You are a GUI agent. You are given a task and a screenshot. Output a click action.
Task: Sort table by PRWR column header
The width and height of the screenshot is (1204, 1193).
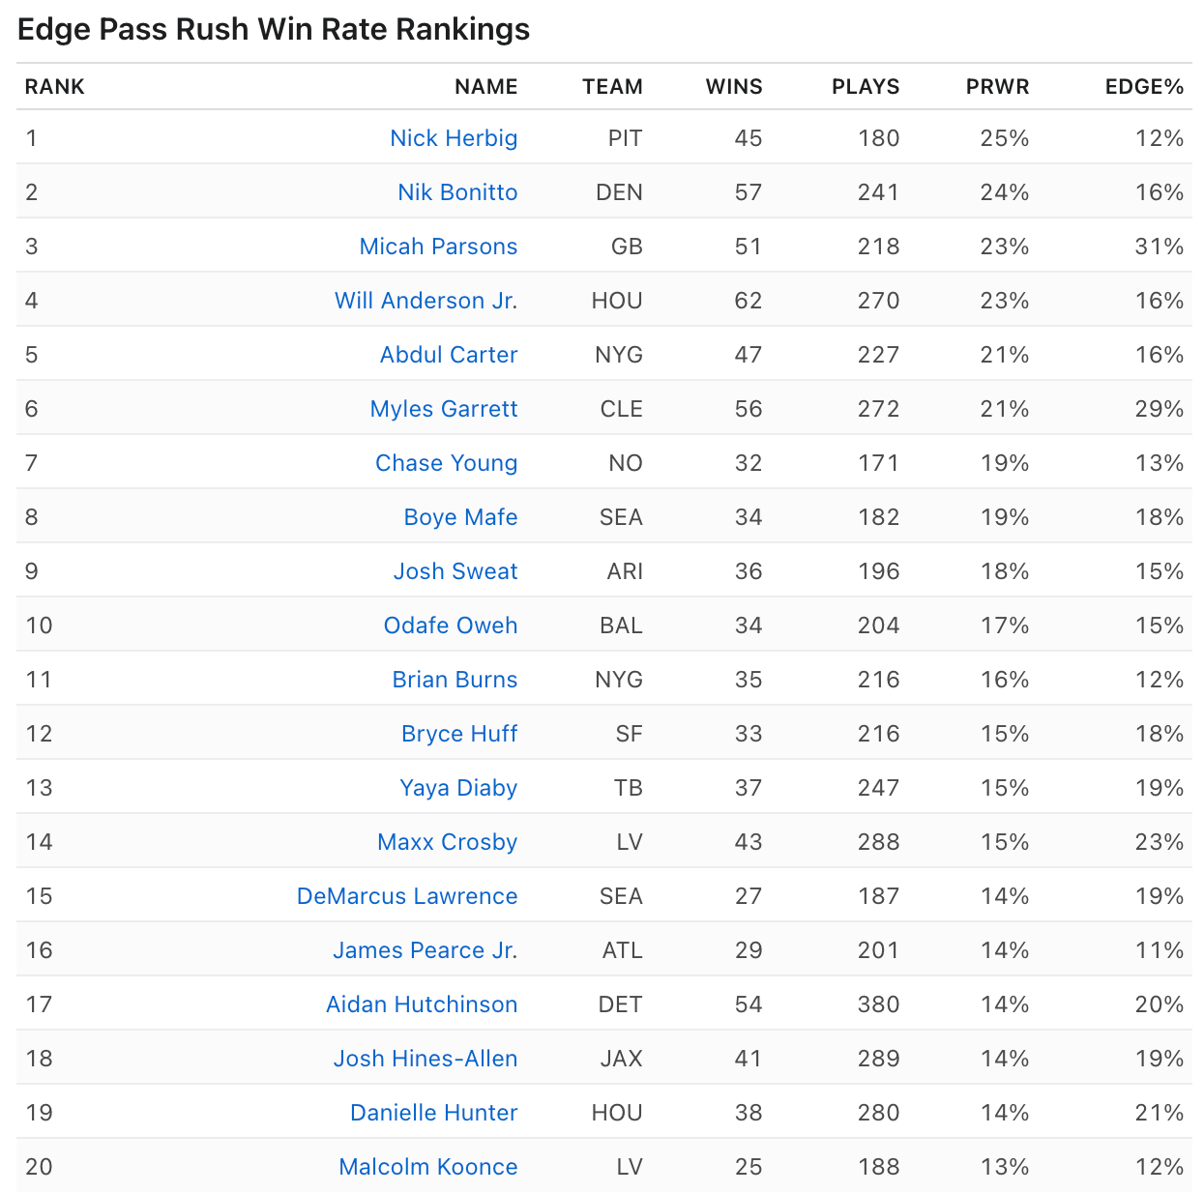click(997, 87)
